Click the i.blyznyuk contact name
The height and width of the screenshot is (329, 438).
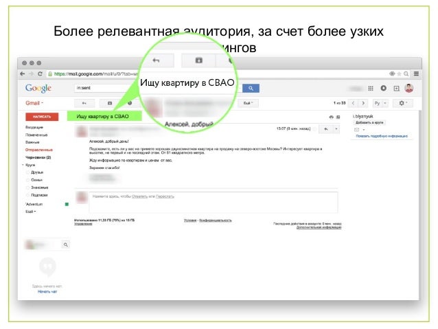[363, 116]
